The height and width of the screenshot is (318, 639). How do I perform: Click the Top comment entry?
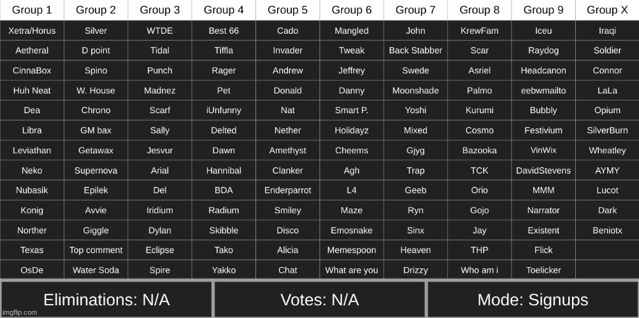[96, 250]
